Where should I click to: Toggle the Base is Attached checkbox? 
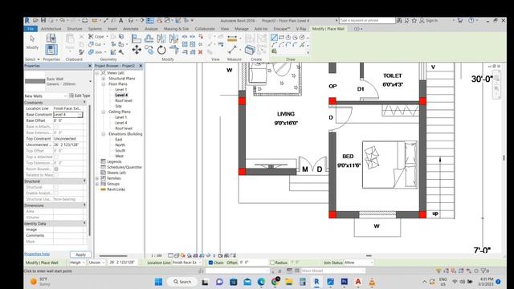[56, 127]
